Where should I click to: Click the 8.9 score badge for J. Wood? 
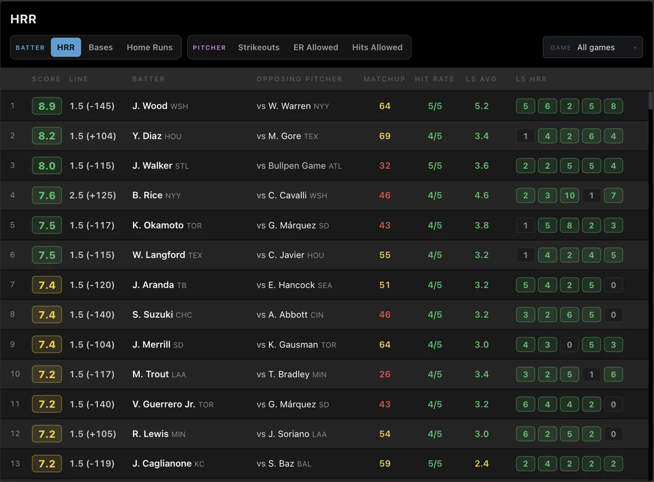point(47,106)
